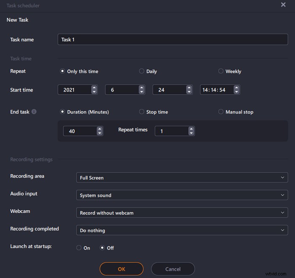Expand the Recording completed dropdown

(x=182, y=230)
